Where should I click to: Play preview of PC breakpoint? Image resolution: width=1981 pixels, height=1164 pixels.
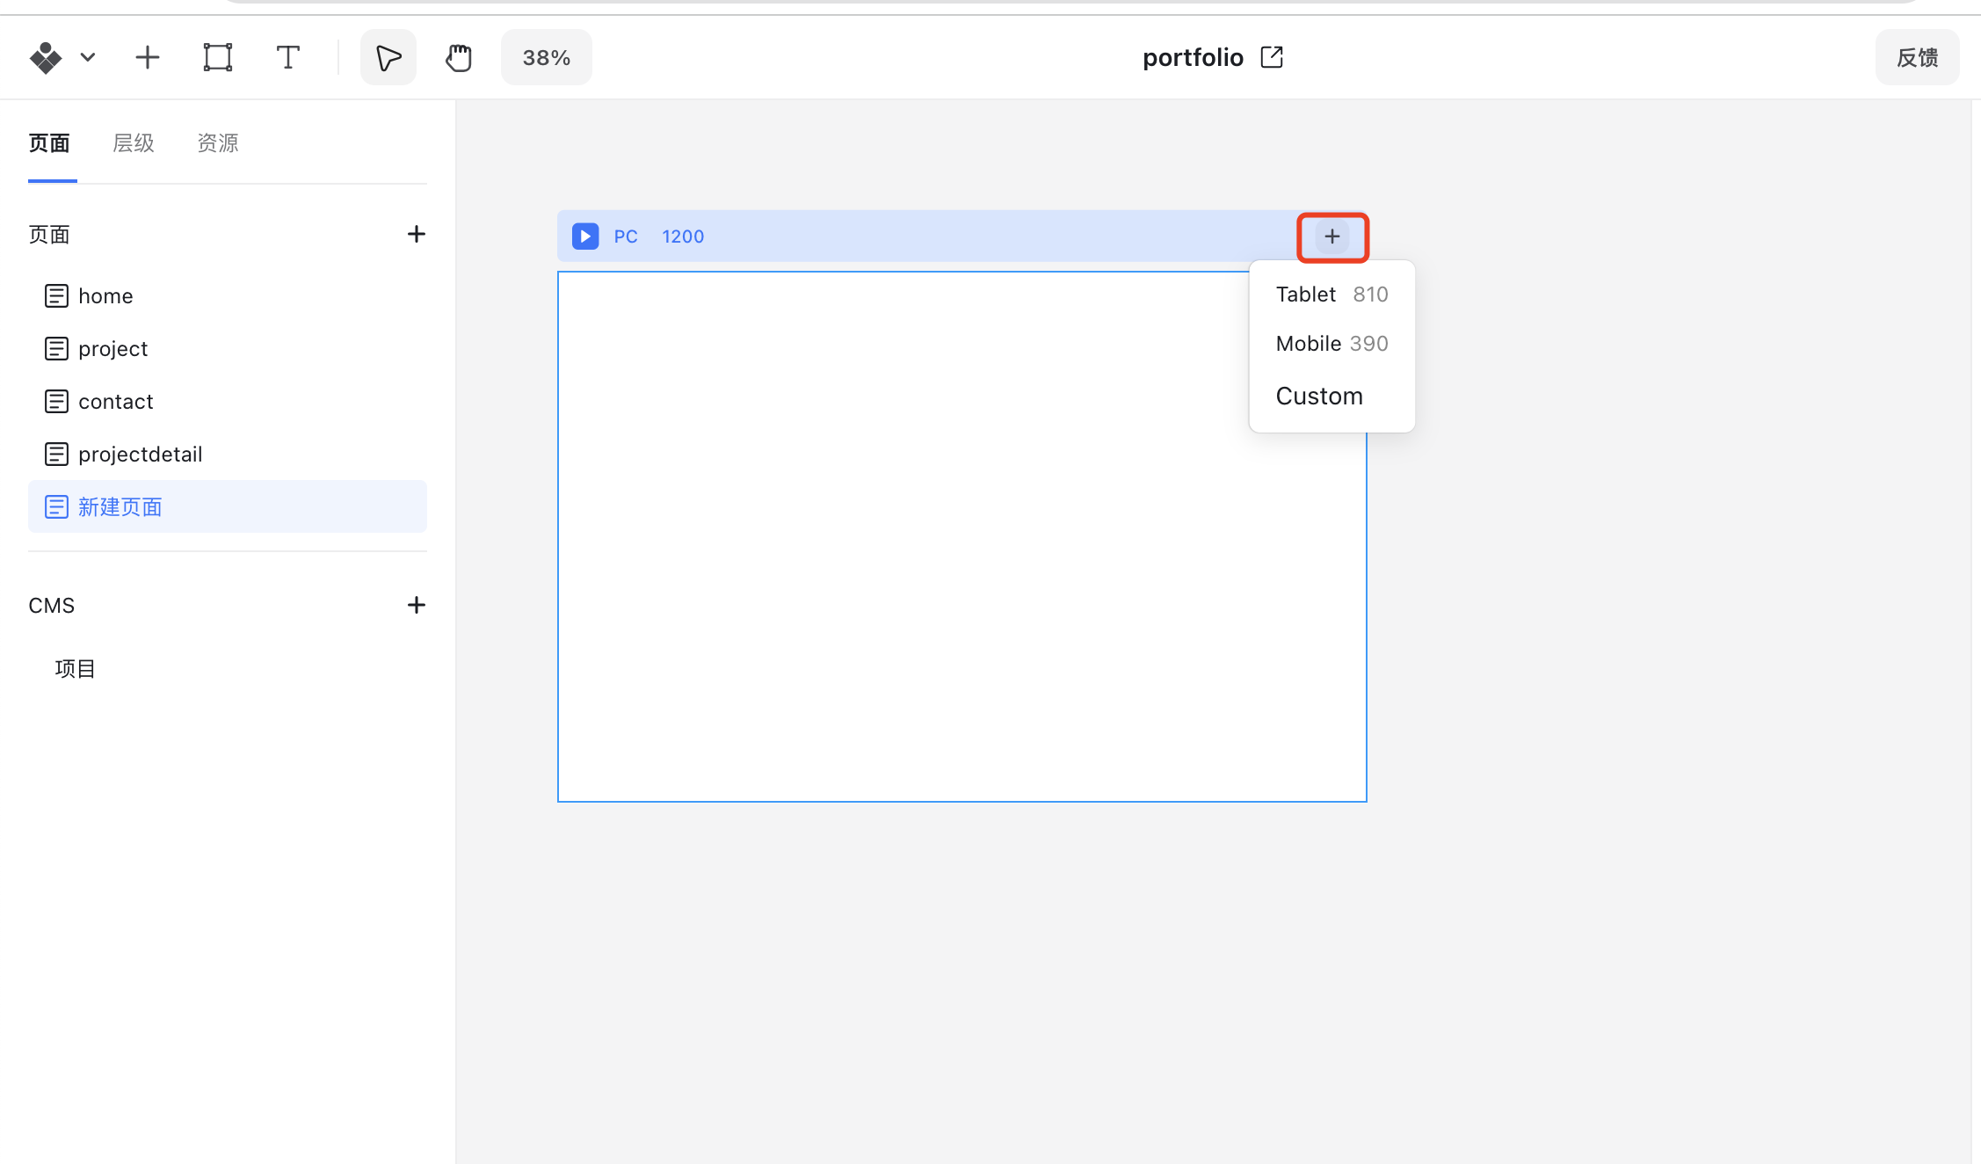[585, 236]
